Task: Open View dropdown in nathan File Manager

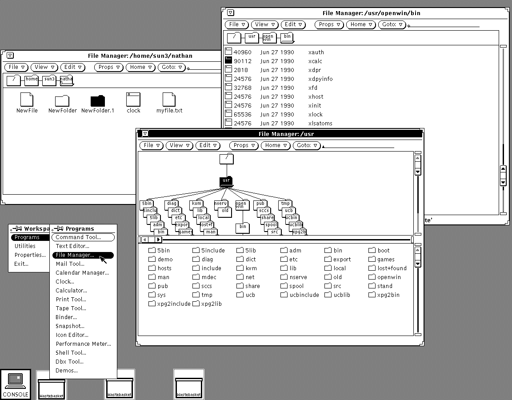Action: 44,67
